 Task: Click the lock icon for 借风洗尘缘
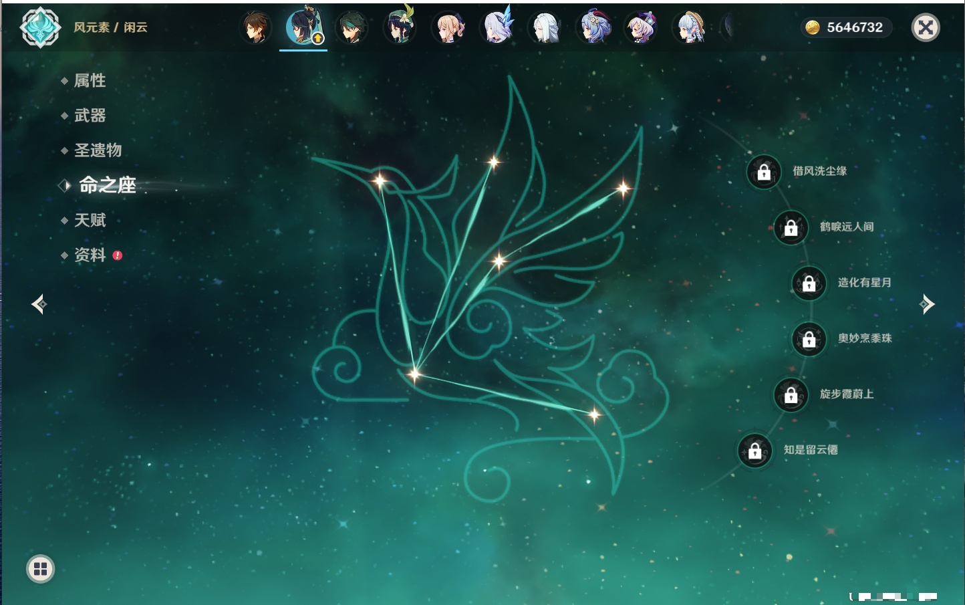tap(764, 172)
